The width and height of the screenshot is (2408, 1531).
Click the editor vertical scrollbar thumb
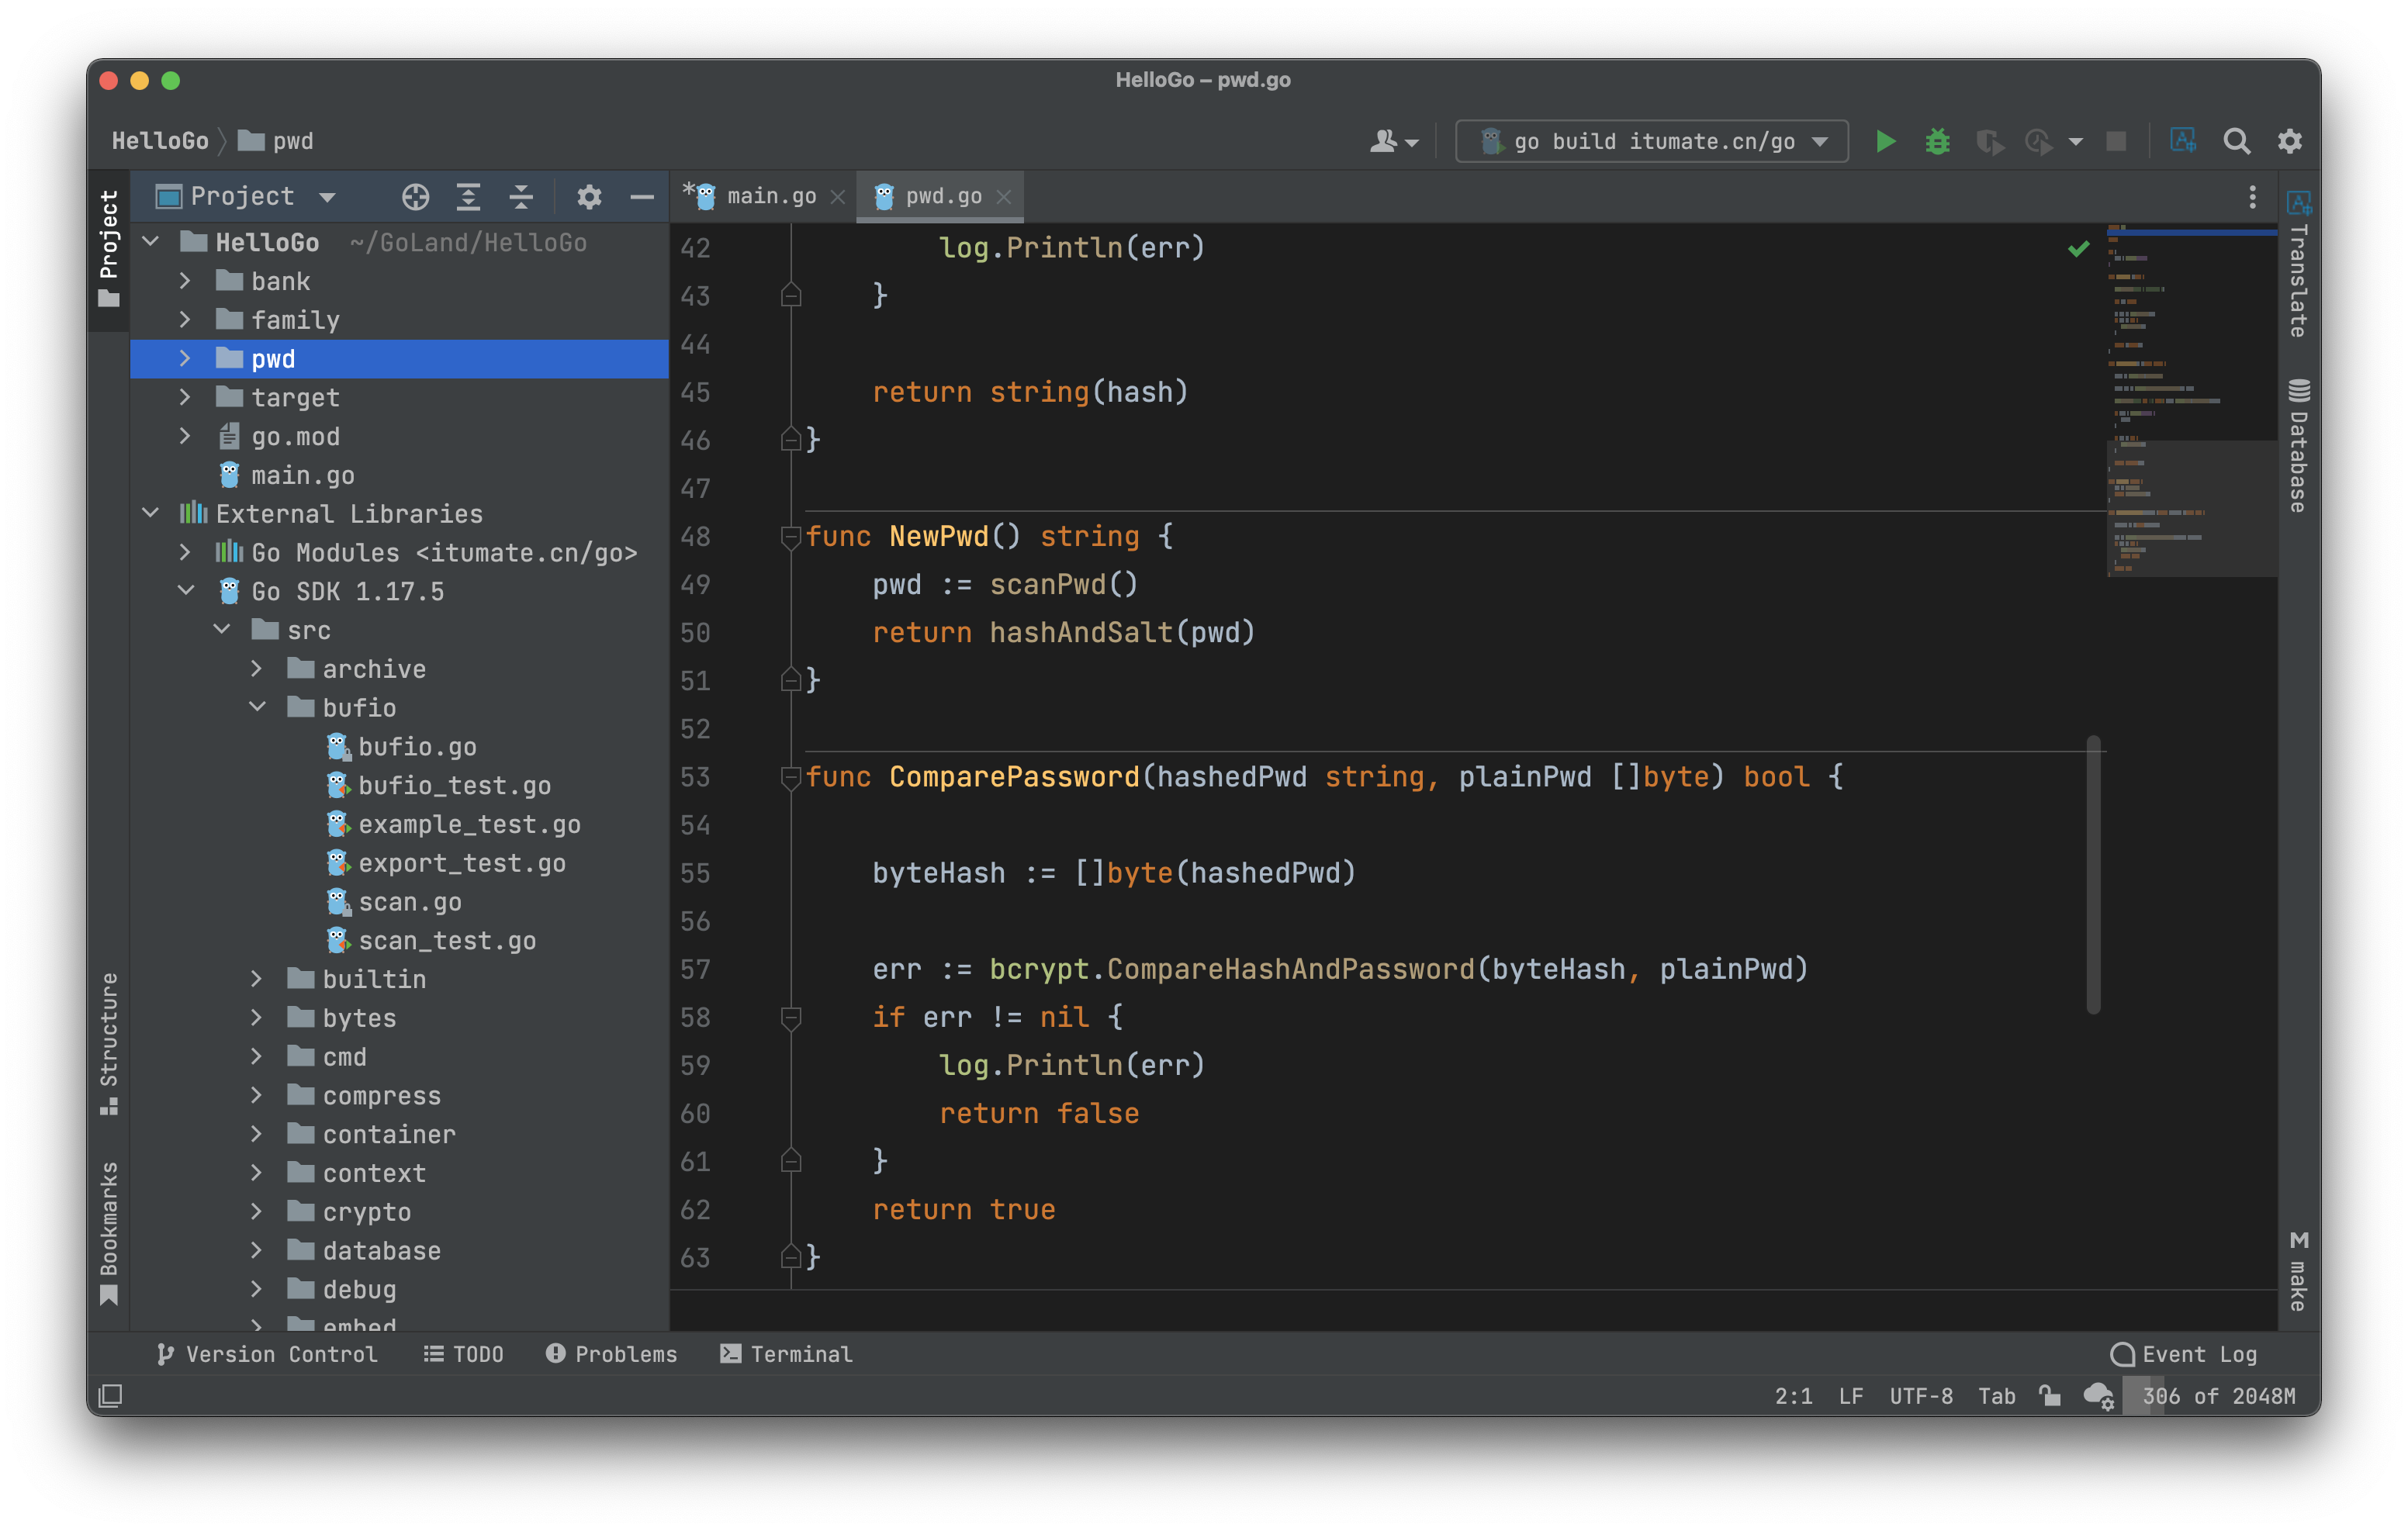2093,875
